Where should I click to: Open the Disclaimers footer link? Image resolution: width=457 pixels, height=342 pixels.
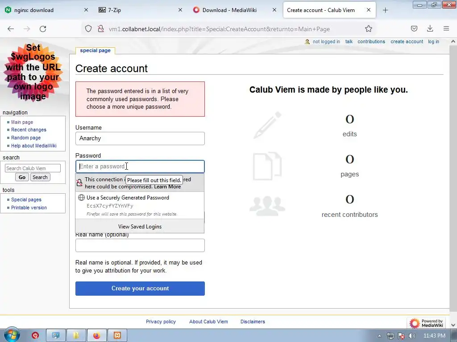click(253, 322)
